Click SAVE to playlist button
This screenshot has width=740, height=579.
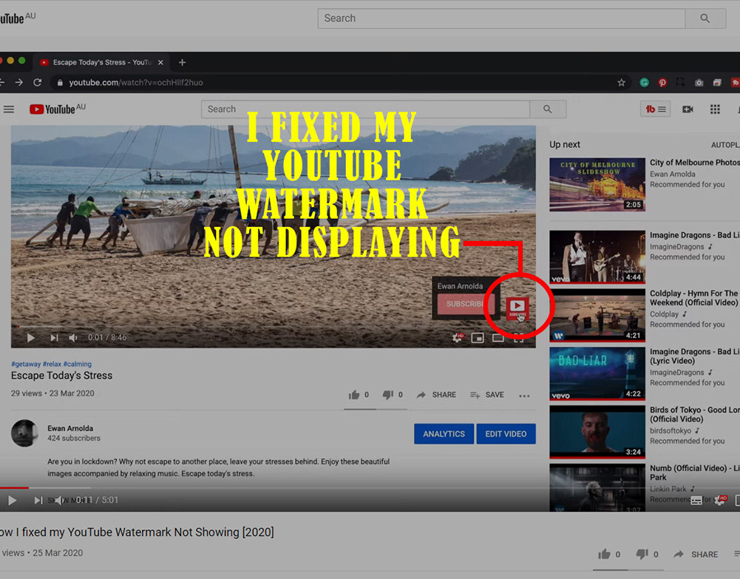[x=487, y=395]
